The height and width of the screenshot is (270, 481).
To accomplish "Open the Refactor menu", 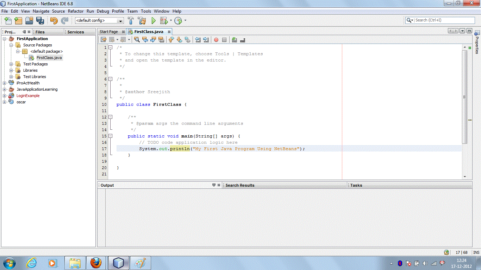I will tap(76, 11).
